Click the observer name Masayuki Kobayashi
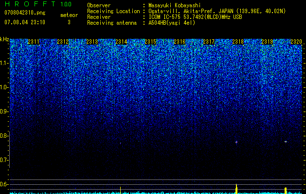306x194 pixels. coord(175,5)
